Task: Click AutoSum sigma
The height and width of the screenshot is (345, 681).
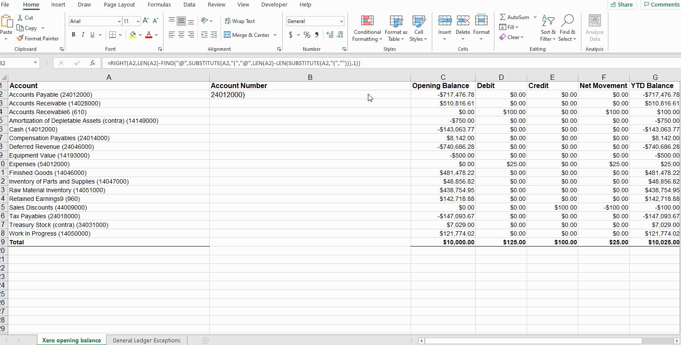Action: [x=503, y=17]
